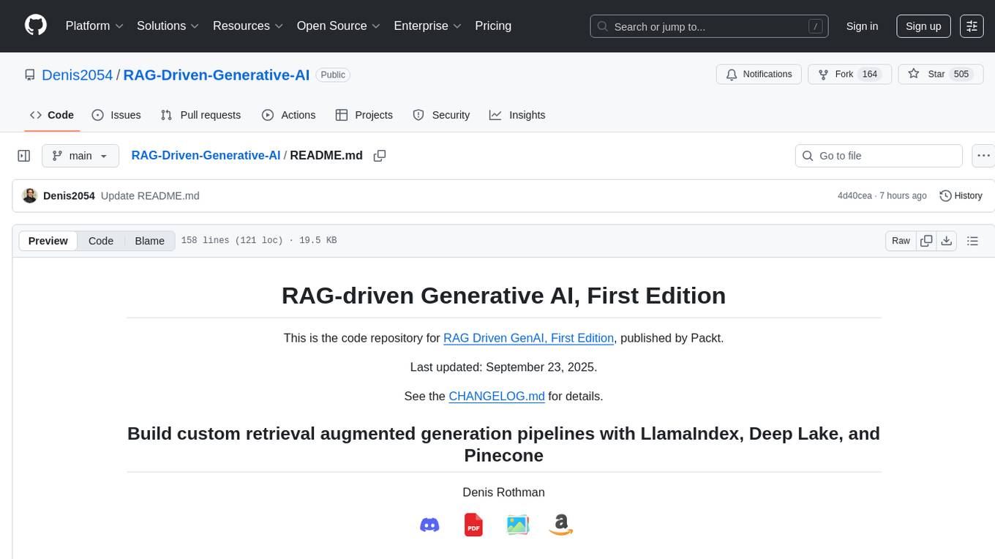Click the star count 505
The height and width of the screenshot is (559, 995).
[961, 75]
